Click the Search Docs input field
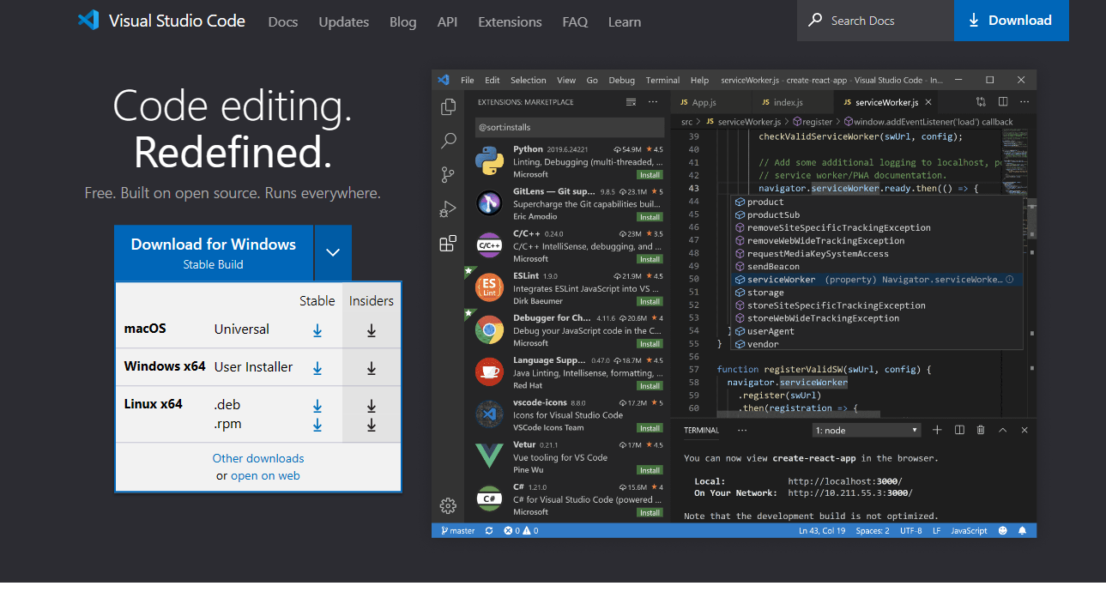 875,21
